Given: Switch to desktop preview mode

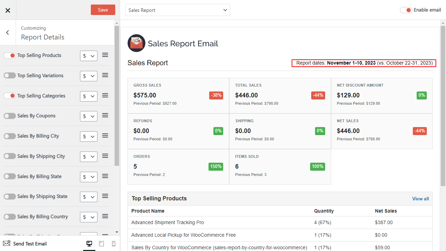Looking at the screenshot, I should pyautogui.click(x=89, y=244).
